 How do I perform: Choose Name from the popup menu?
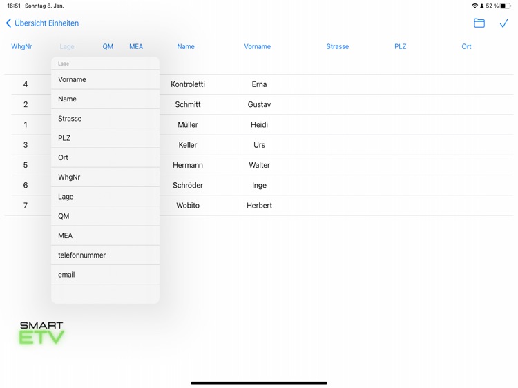pyautogui.click(x=106, y=99)
